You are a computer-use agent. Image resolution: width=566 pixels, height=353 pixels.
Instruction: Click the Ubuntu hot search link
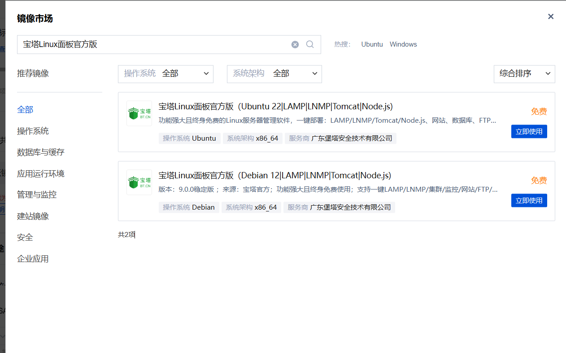(372, 44)
